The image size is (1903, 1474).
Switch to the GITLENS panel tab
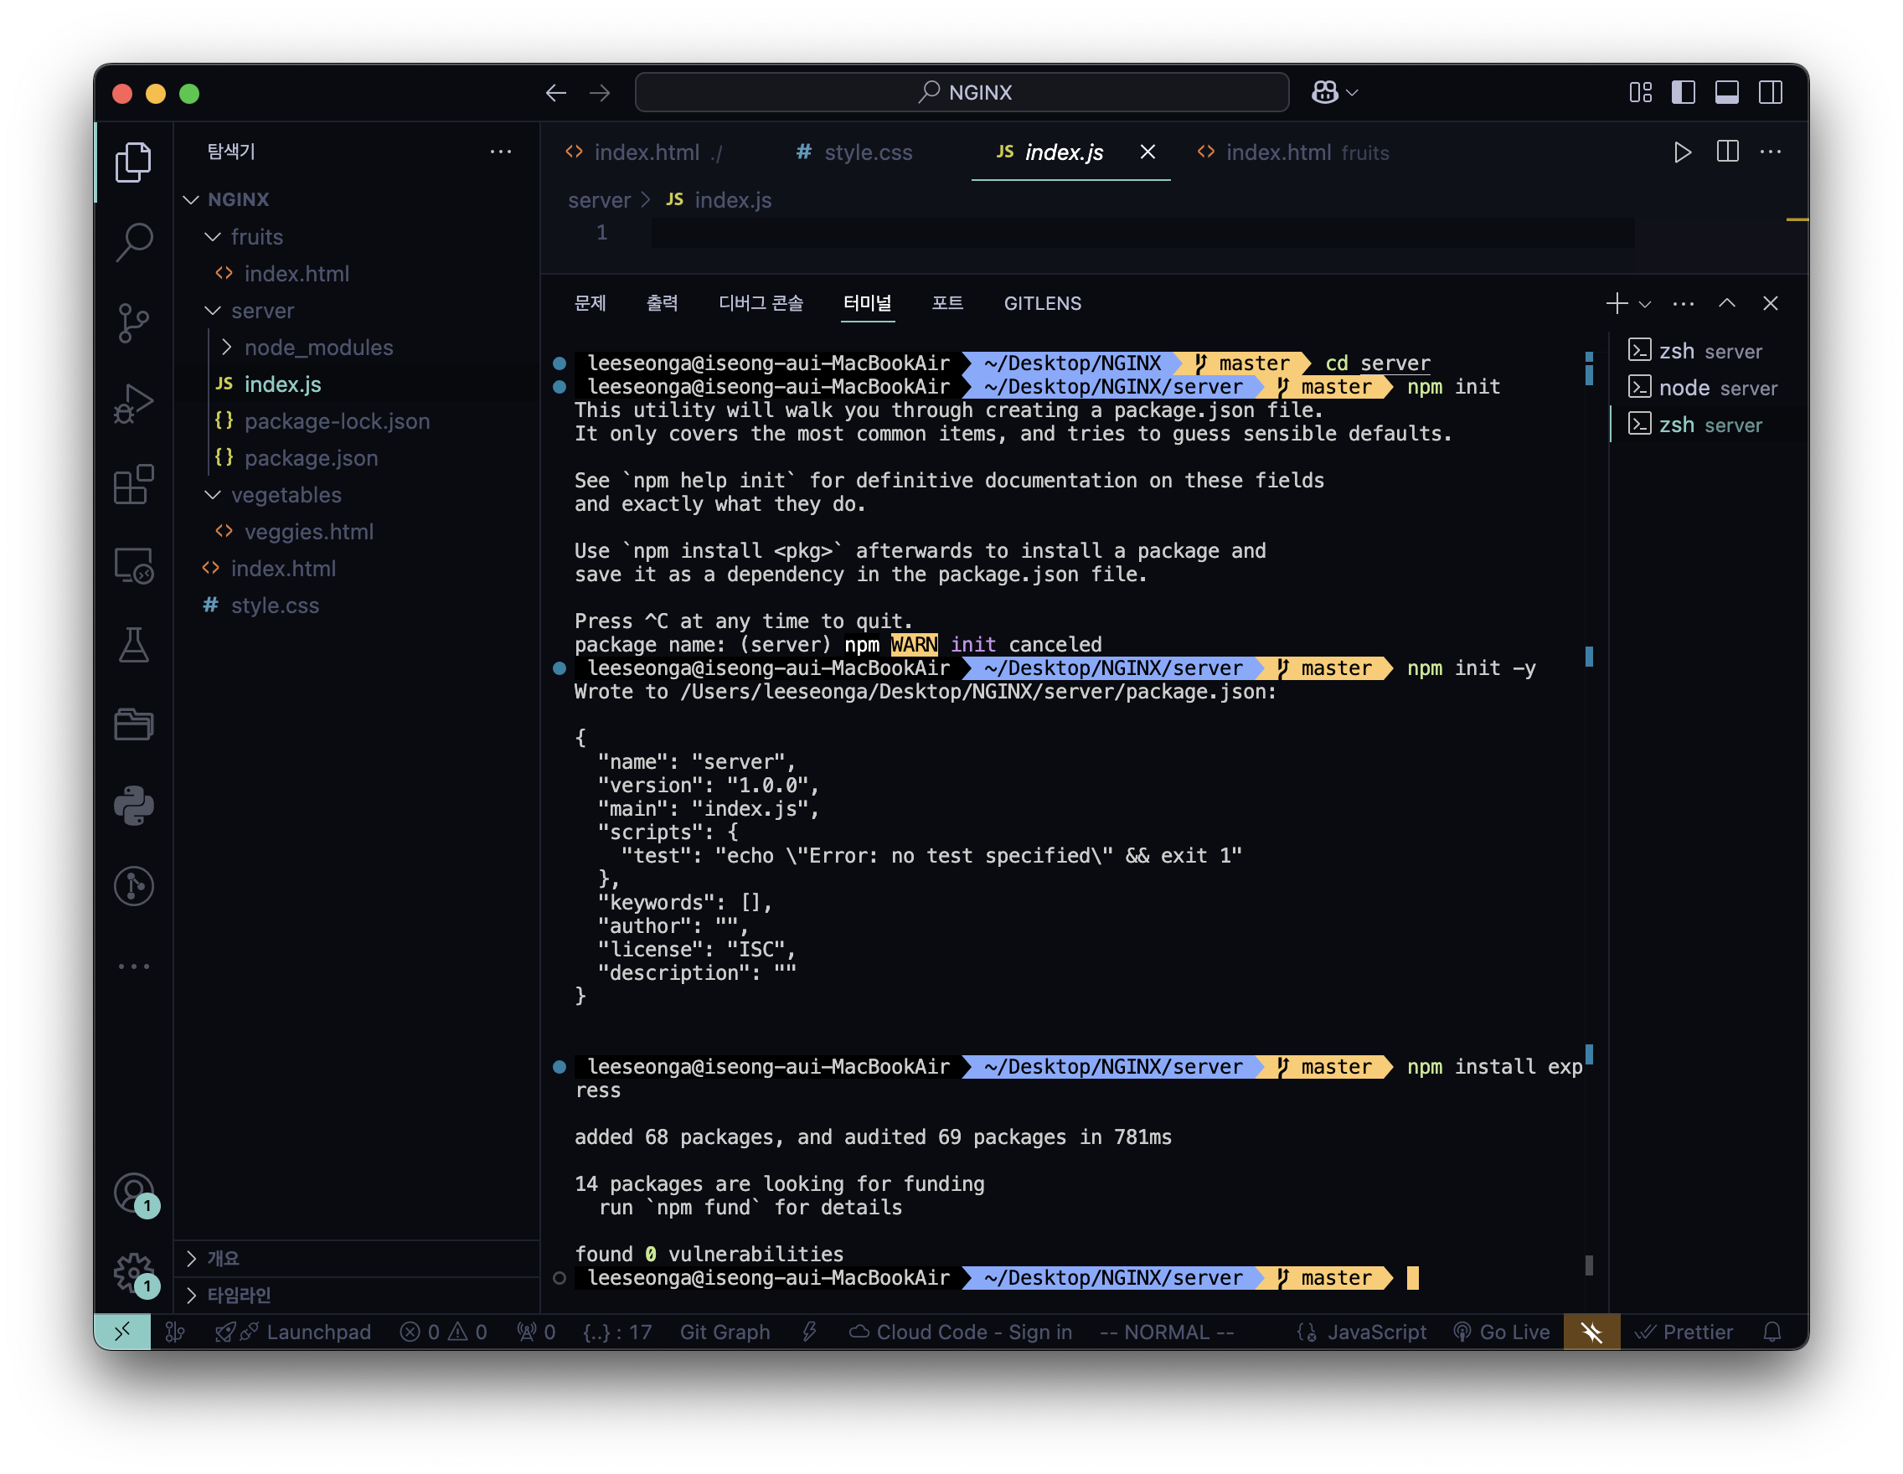pyautogui.click(x=1042, y=304)
